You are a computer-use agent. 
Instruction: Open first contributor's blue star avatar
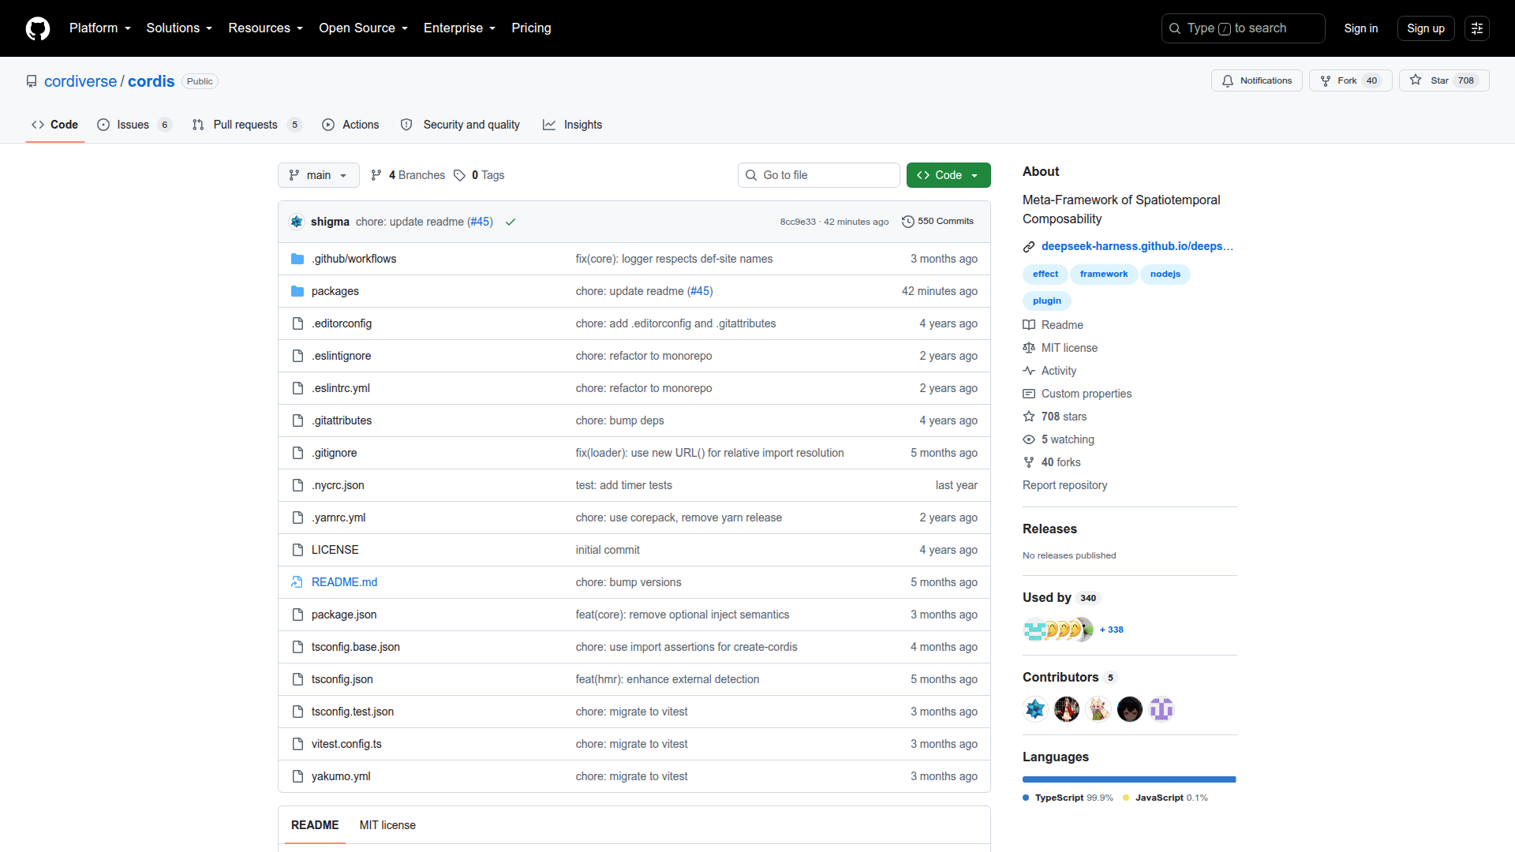pyautogui.click(x=1035, y=709)
